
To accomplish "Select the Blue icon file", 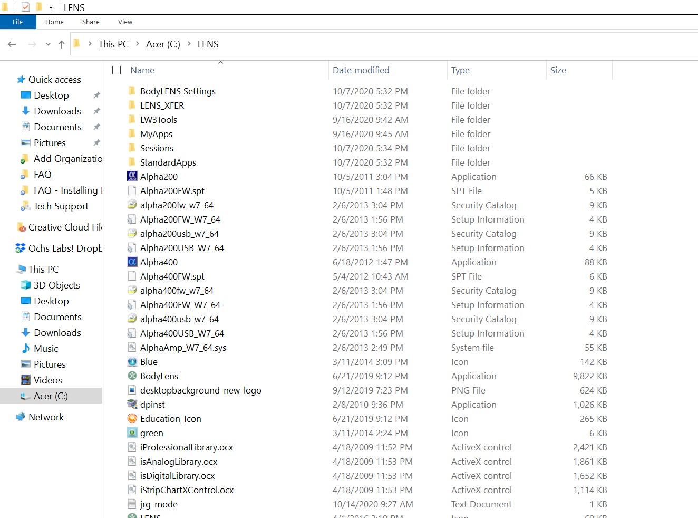I will tap(132, 361).
